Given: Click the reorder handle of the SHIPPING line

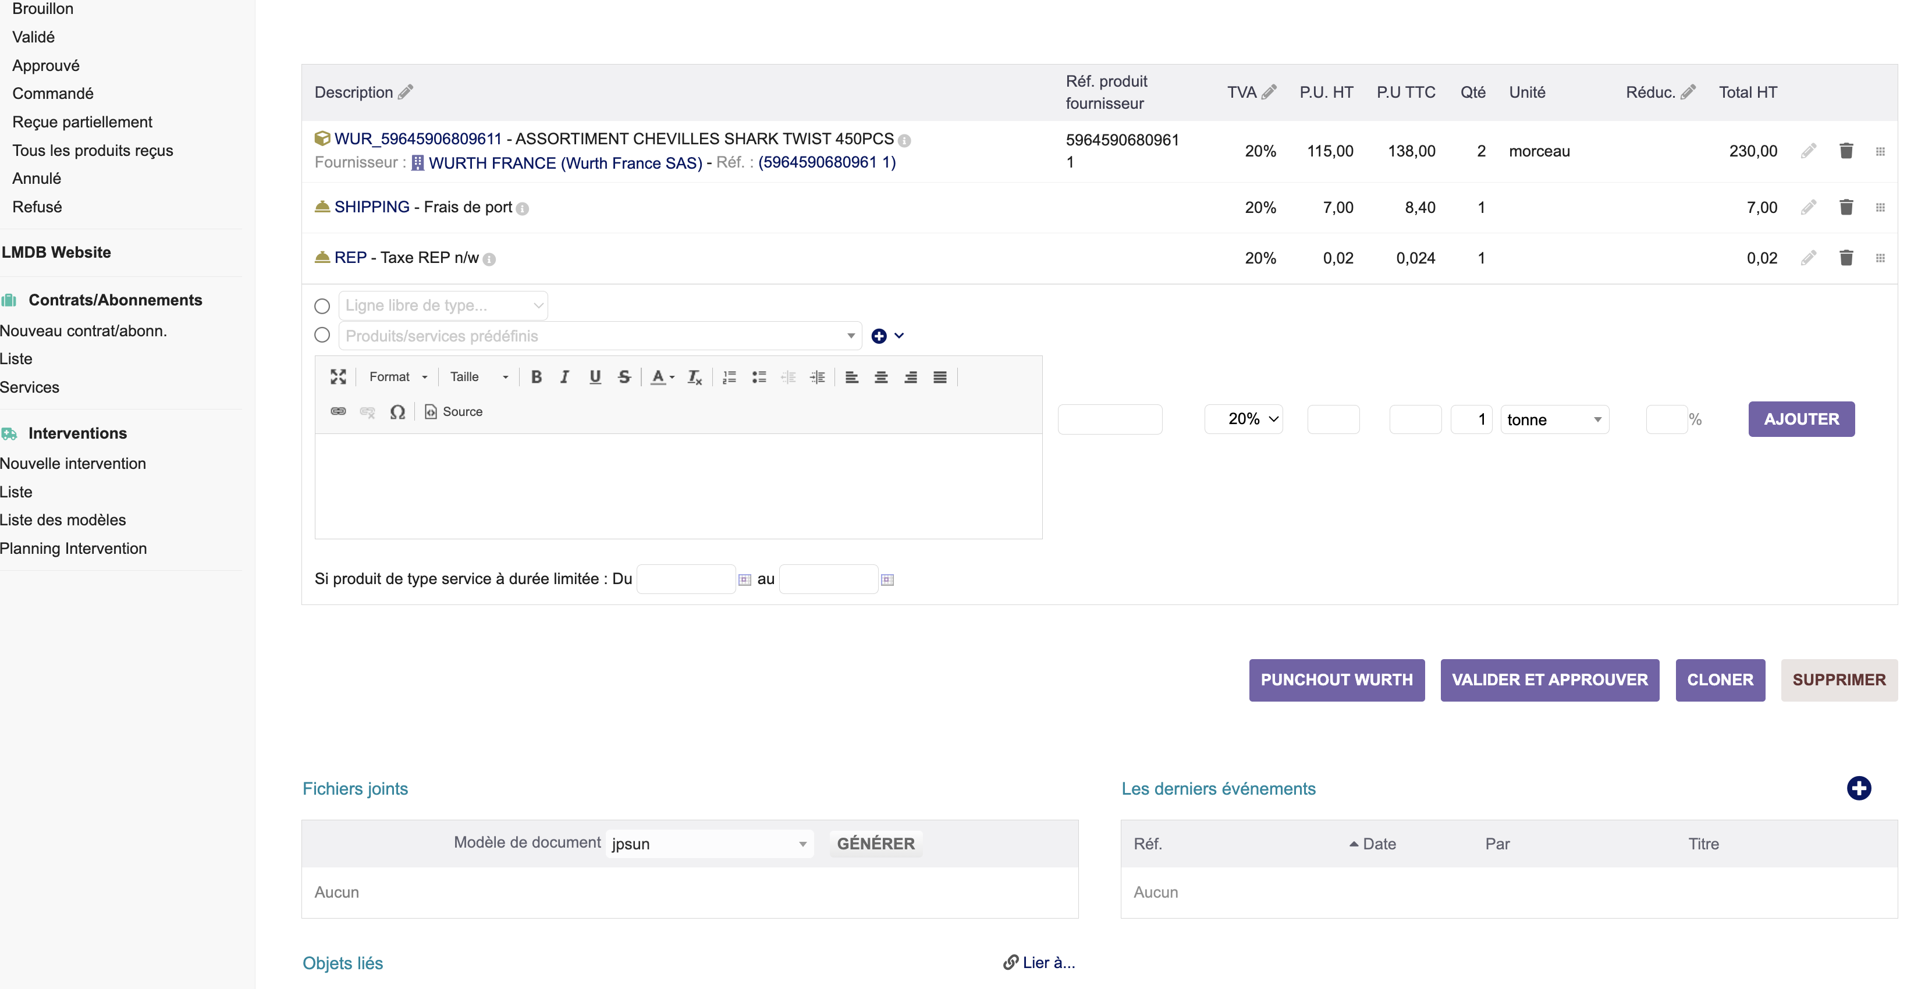Looking at the screenshot, I should (x=1880, y=208).
